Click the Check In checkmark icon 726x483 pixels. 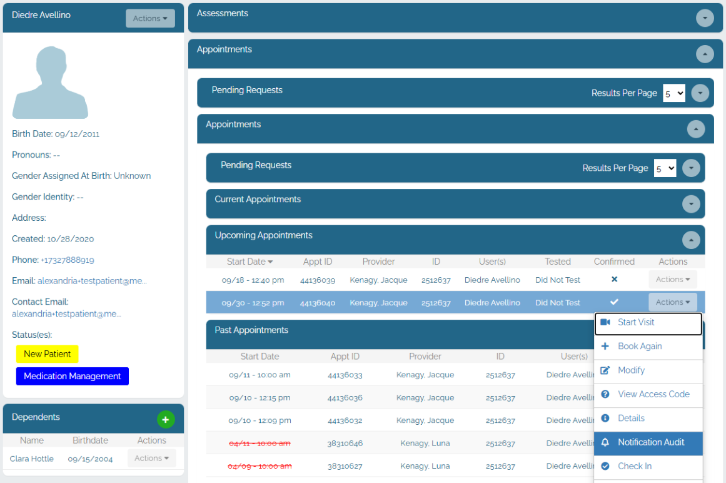(605, 466)
